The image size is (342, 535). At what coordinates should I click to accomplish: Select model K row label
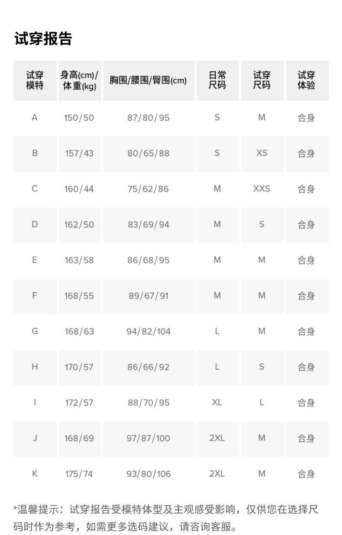pyautogui.click(x=35, y=473)
